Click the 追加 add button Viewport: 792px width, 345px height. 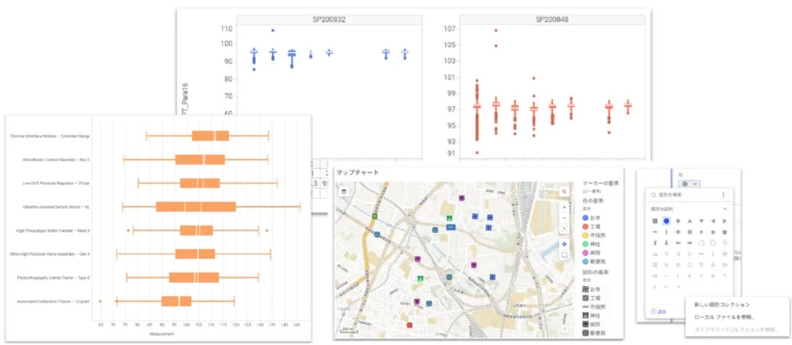[661, 311]
